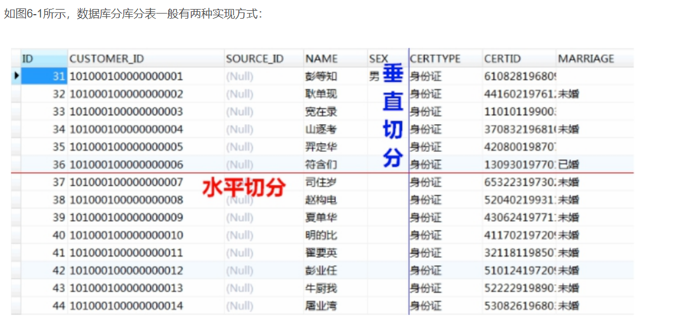Click the CERTID cell starting 32118119850
686x320 pixels.
(520, 253)
